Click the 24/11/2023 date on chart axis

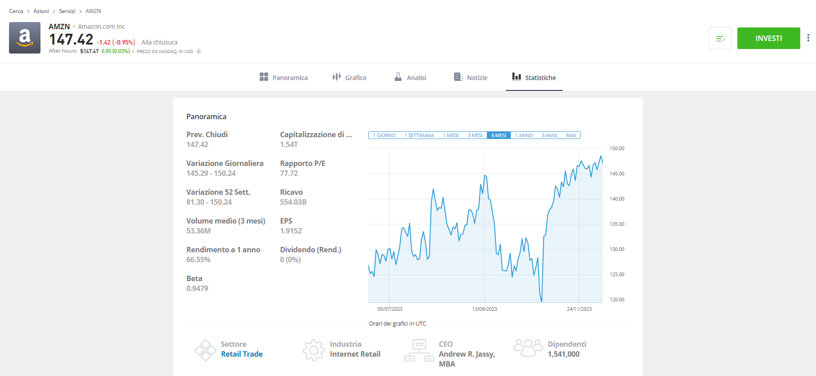click(579, 309)
